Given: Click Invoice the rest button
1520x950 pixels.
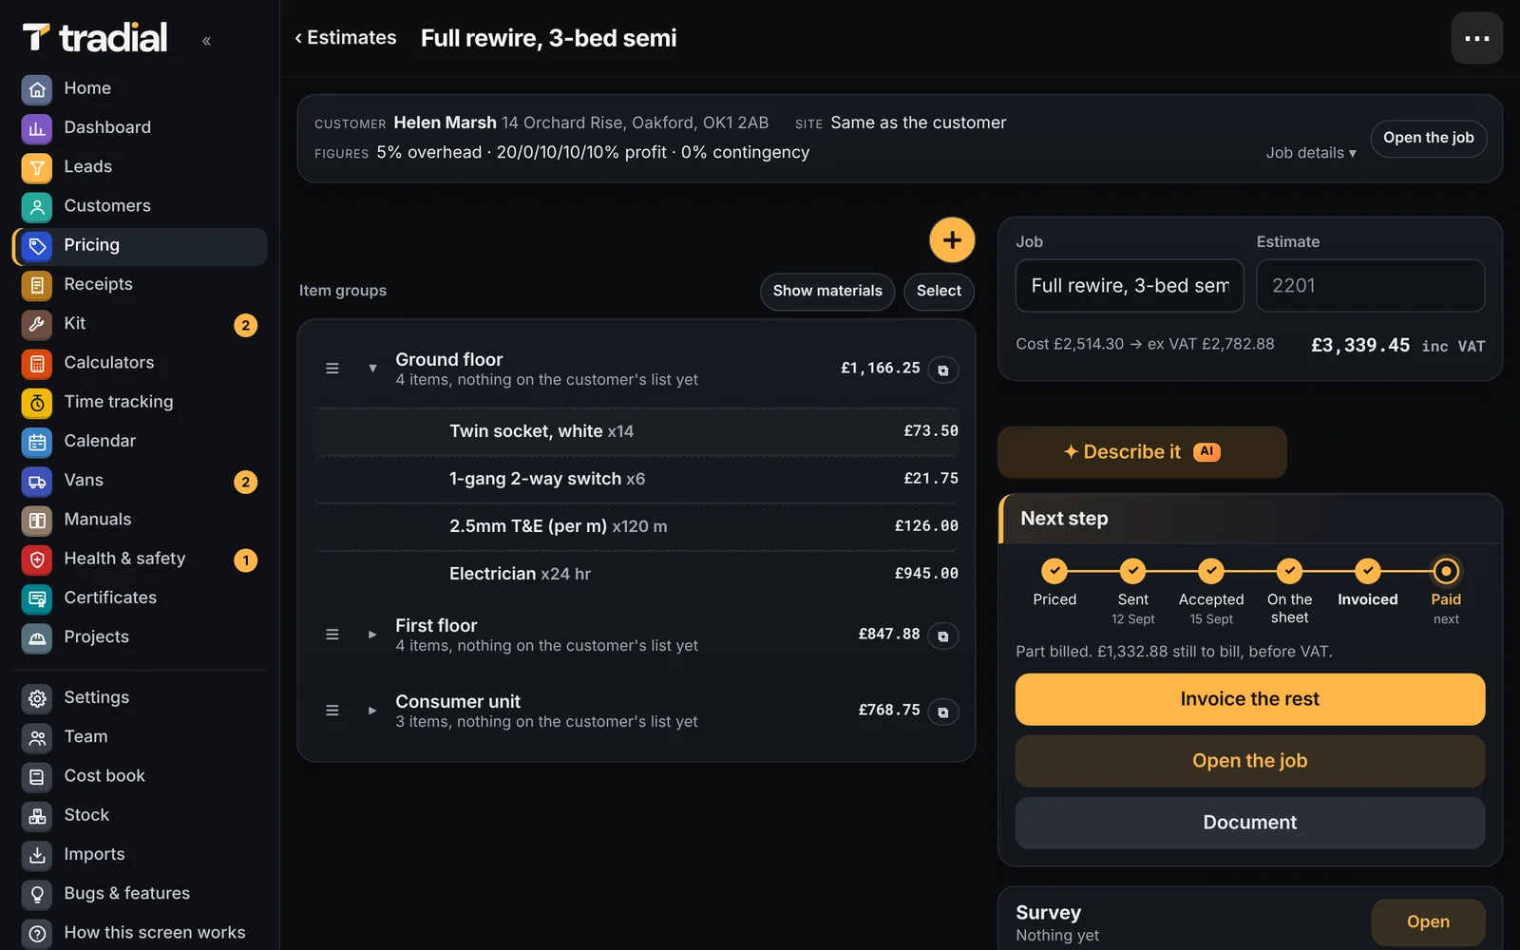Looking at the screenshot, I should click(x=1249, y=699).
